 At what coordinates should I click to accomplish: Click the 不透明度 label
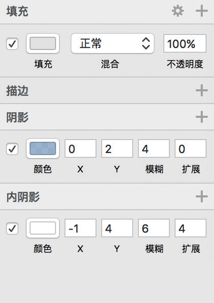(x=185, y=64)
